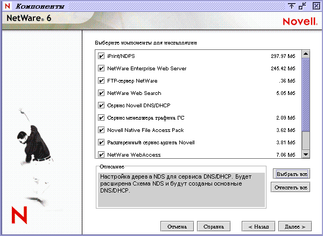Select Novell Native File Access Pack label

[x=145, y=130]
